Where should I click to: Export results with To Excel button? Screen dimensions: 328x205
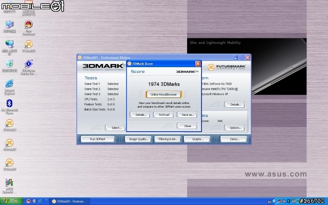[x=164, y=115]
